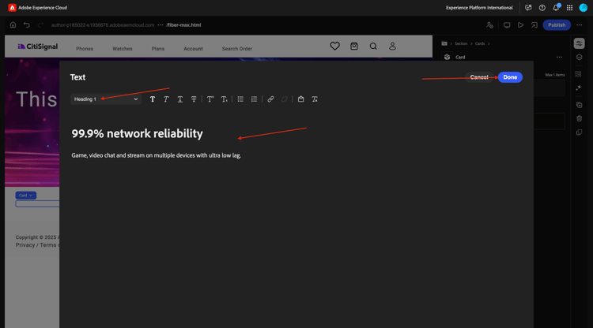Confirm text edits with the Done button

[510, 77]
